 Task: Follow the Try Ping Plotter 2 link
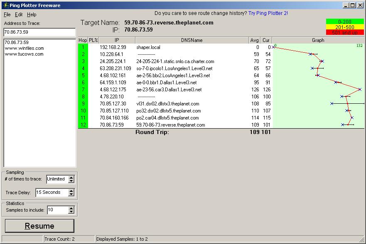268,13
